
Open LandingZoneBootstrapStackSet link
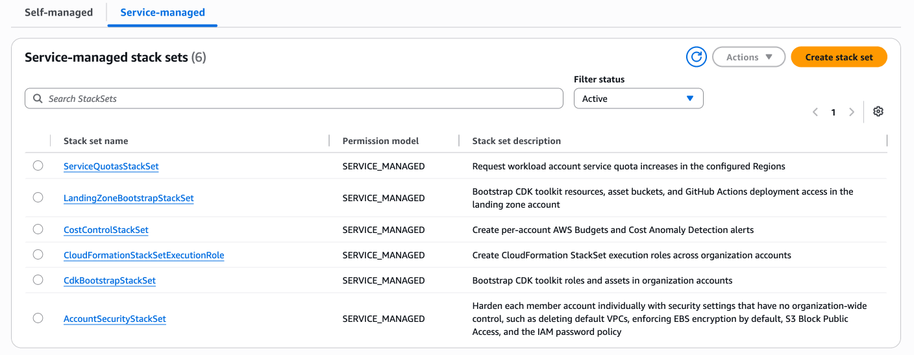[x=129, y=198]
